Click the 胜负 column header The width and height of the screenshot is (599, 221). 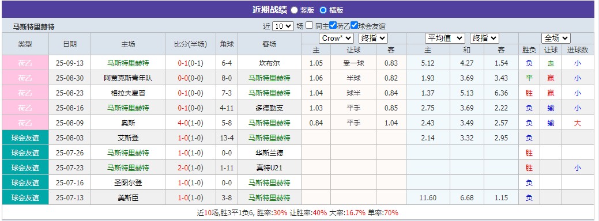click(529, 50)
